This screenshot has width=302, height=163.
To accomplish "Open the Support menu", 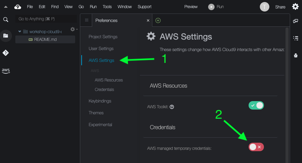I will (145, 7).
